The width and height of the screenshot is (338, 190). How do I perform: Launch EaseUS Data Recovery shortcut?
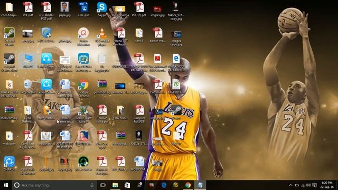tap(83, 62)
